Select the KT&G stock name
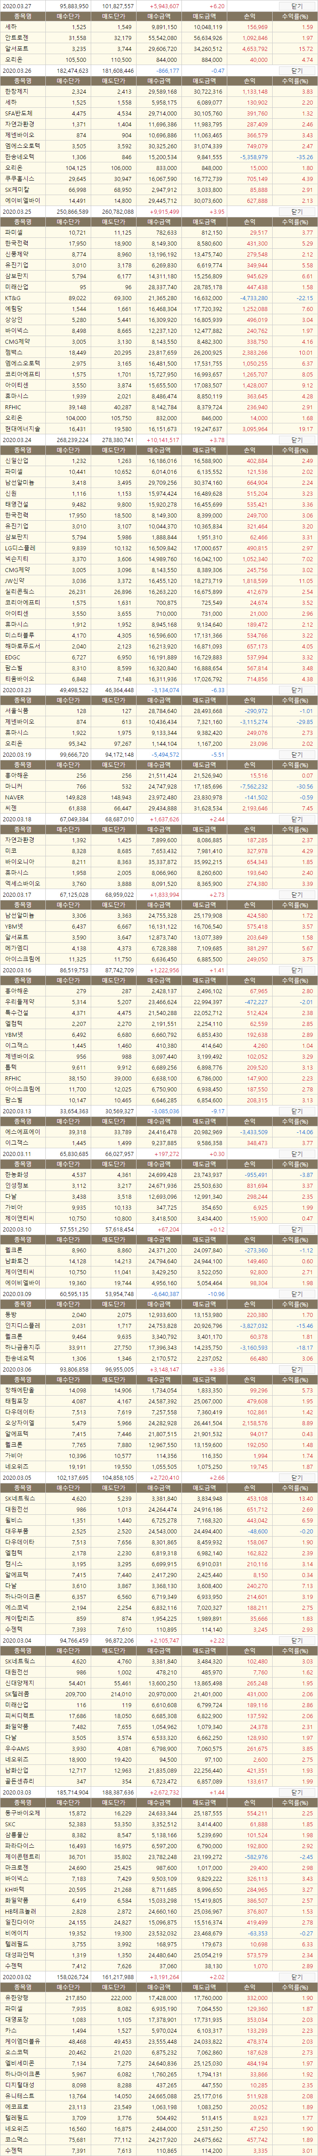The height and width of the screenshot is (2156, 318). coord(13,297)
